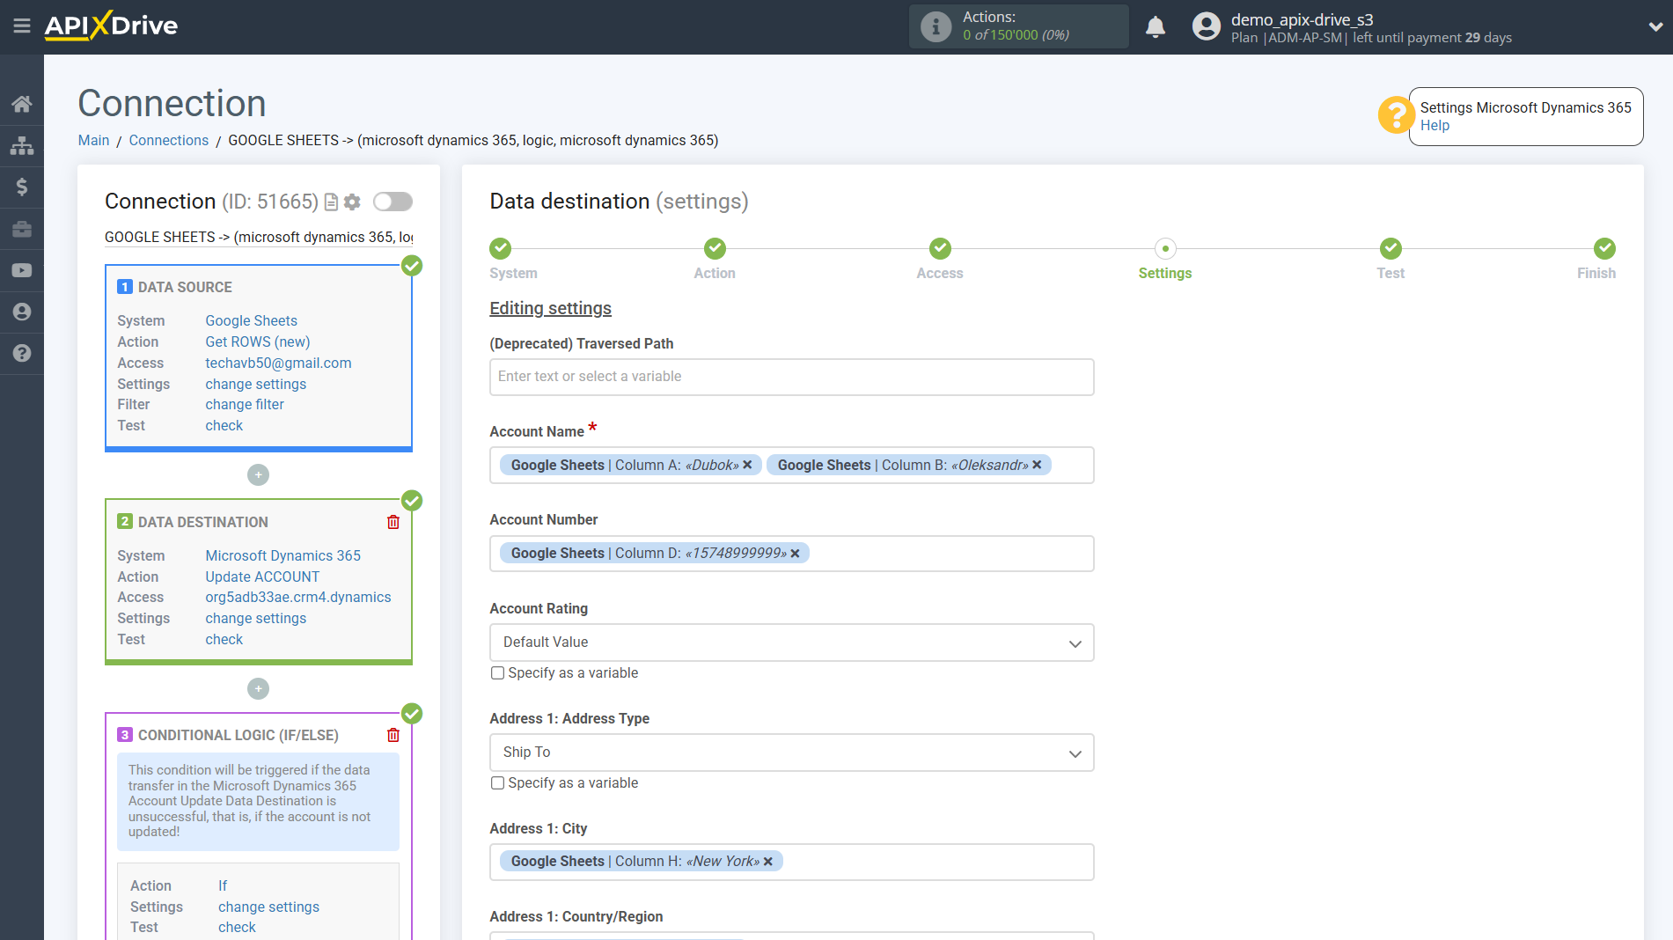This screenshot has height=940, width=1673.
Task: Check Specify as a variable under Address Type
Action: tap(497, 783)
